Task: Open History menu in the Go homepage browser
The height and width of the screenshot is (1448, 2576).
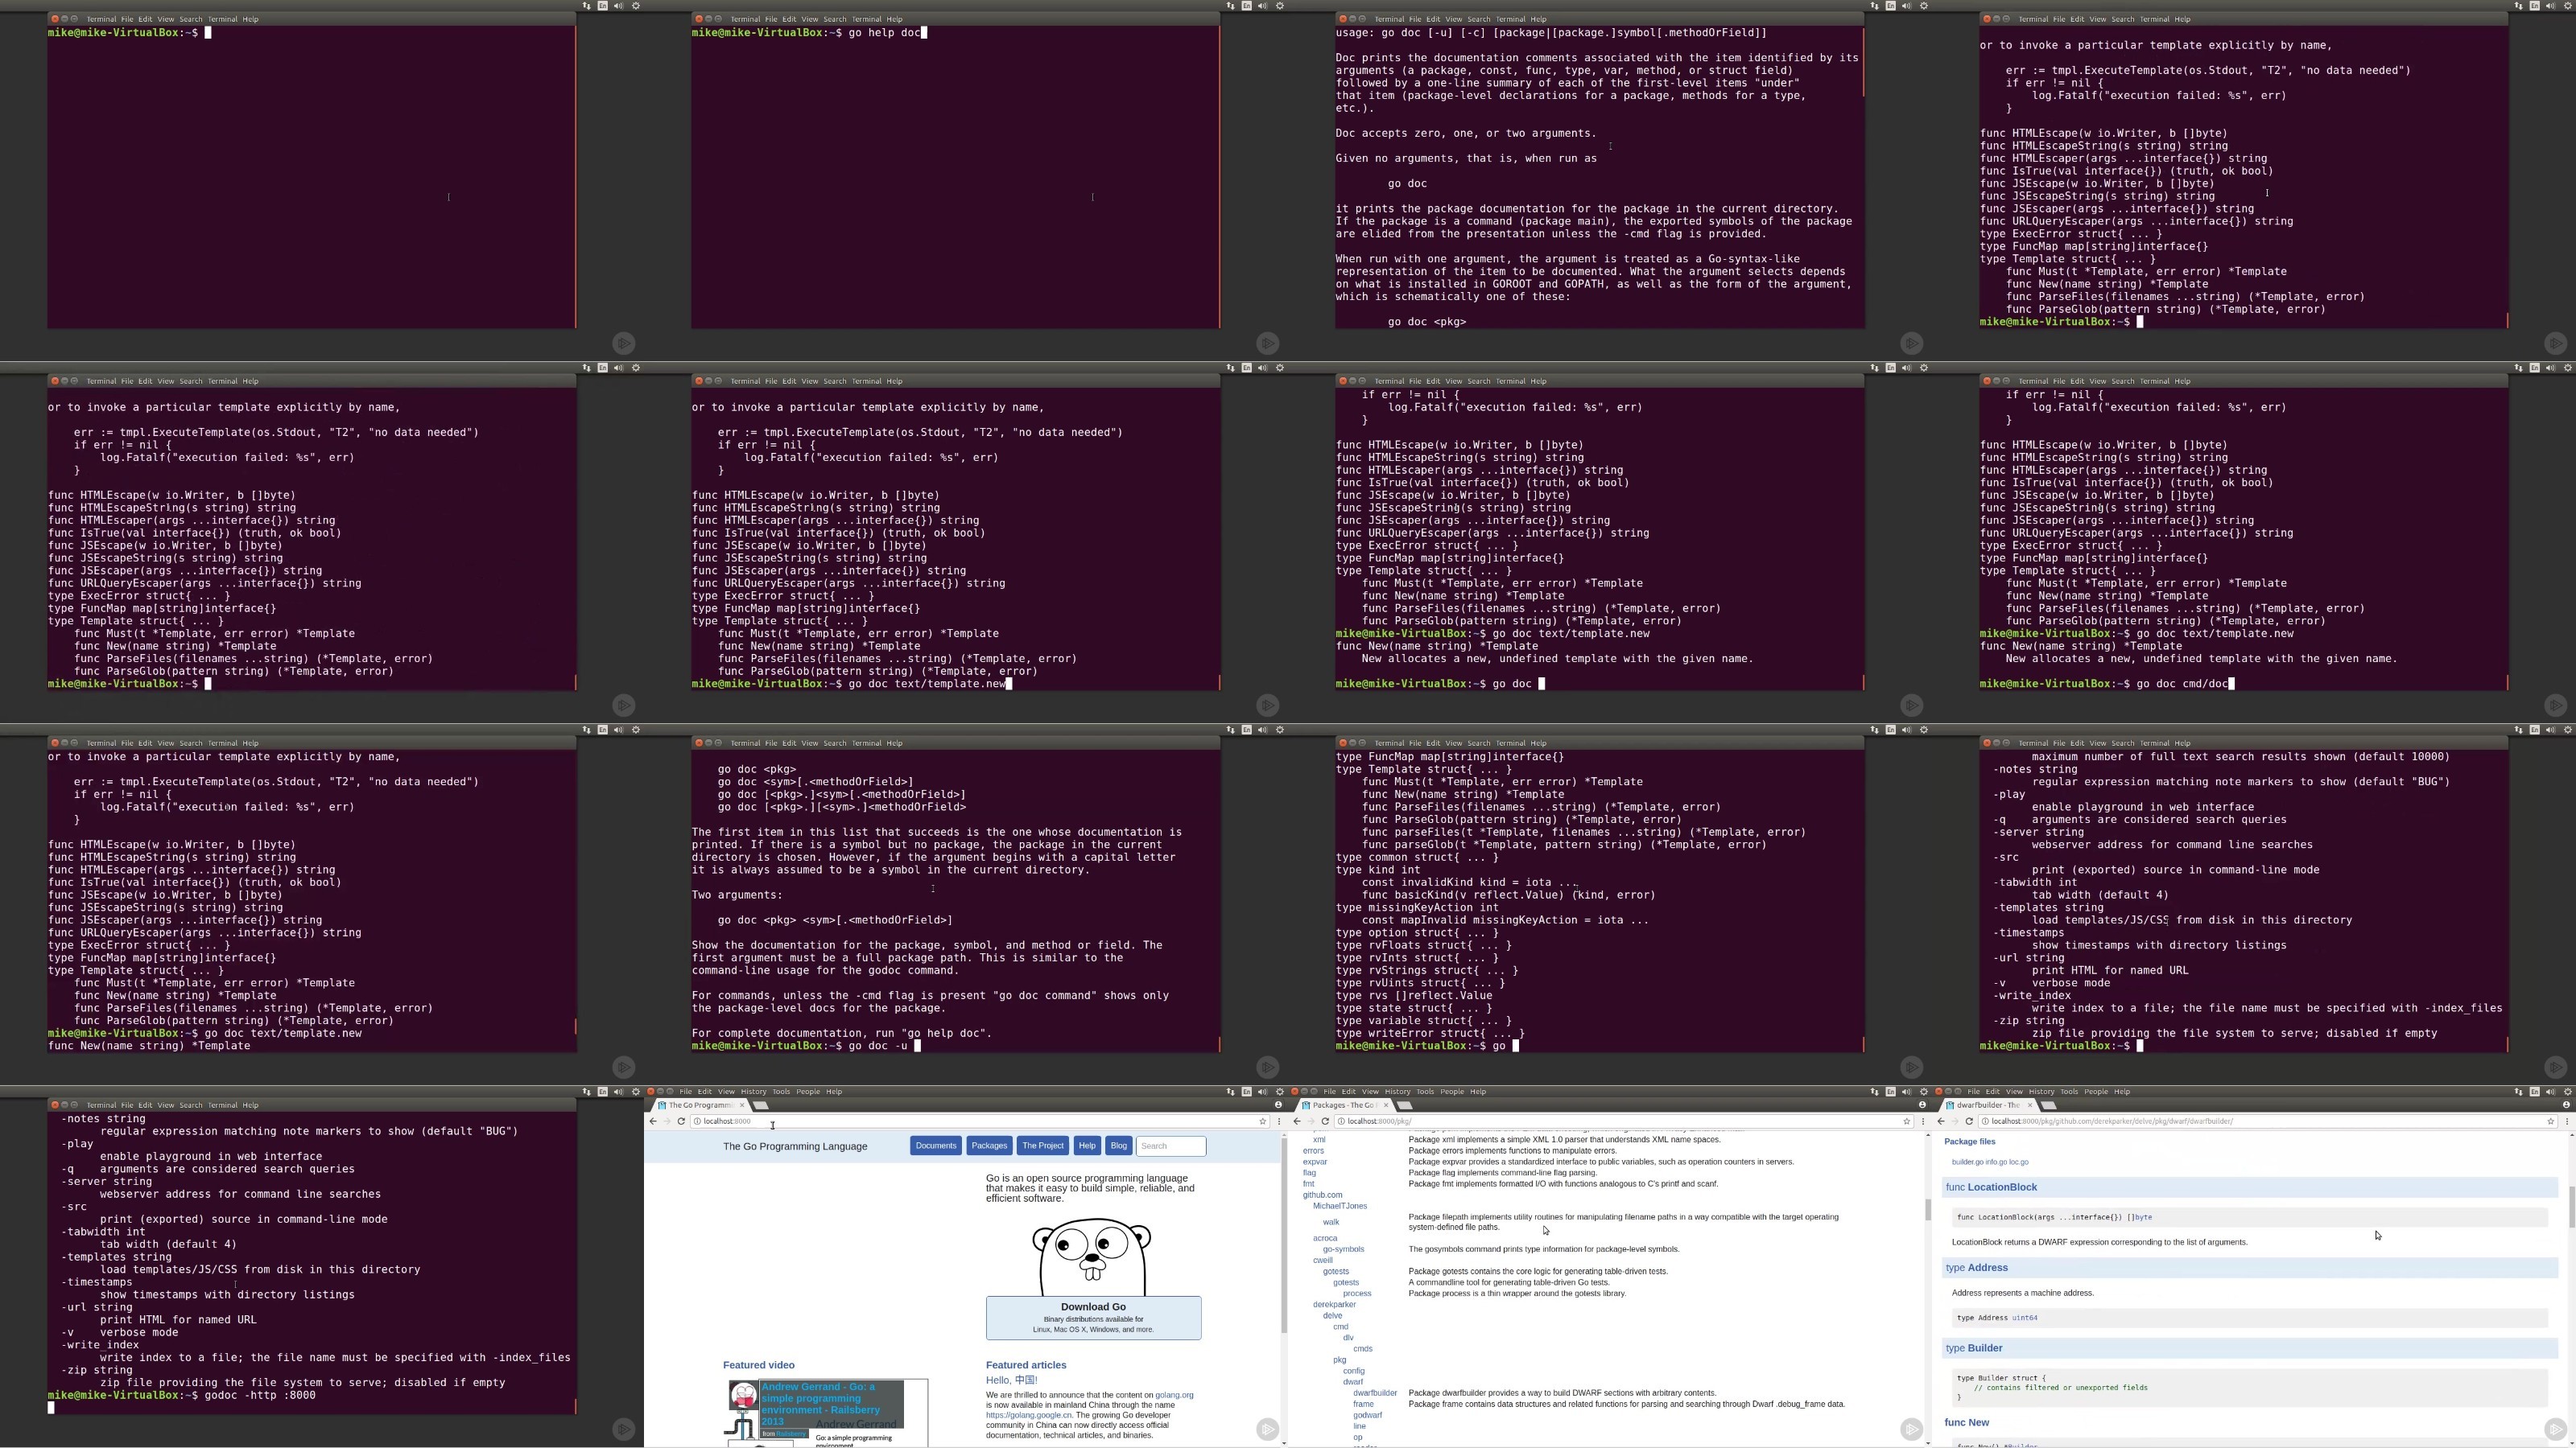Action: click(753, 1092)
